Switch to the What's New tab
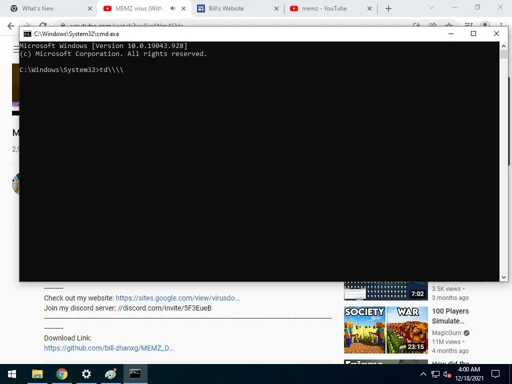The image size is (512, 384). pyautogui.click(x=37, y=8)
